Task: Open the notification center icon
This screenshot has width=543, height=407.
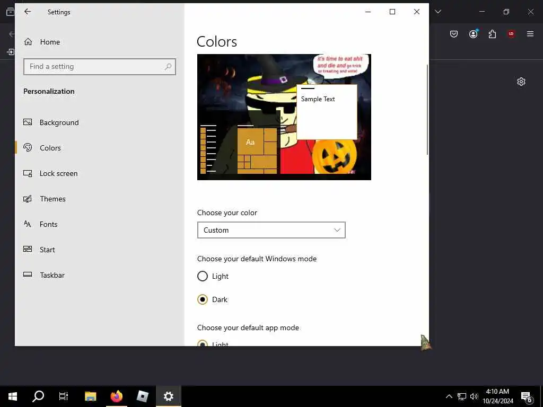Action: pyautogui.click(x=527, y=397)
